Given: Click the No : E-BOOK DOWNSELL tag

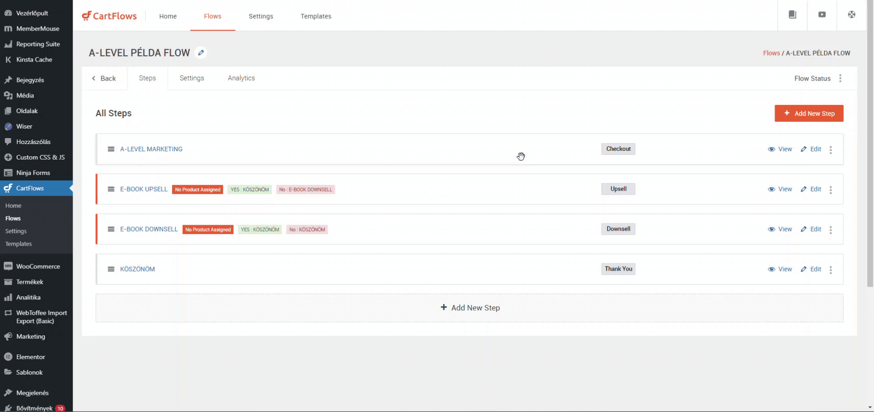Looking at the screenshot, I should (x=306, y=190).
